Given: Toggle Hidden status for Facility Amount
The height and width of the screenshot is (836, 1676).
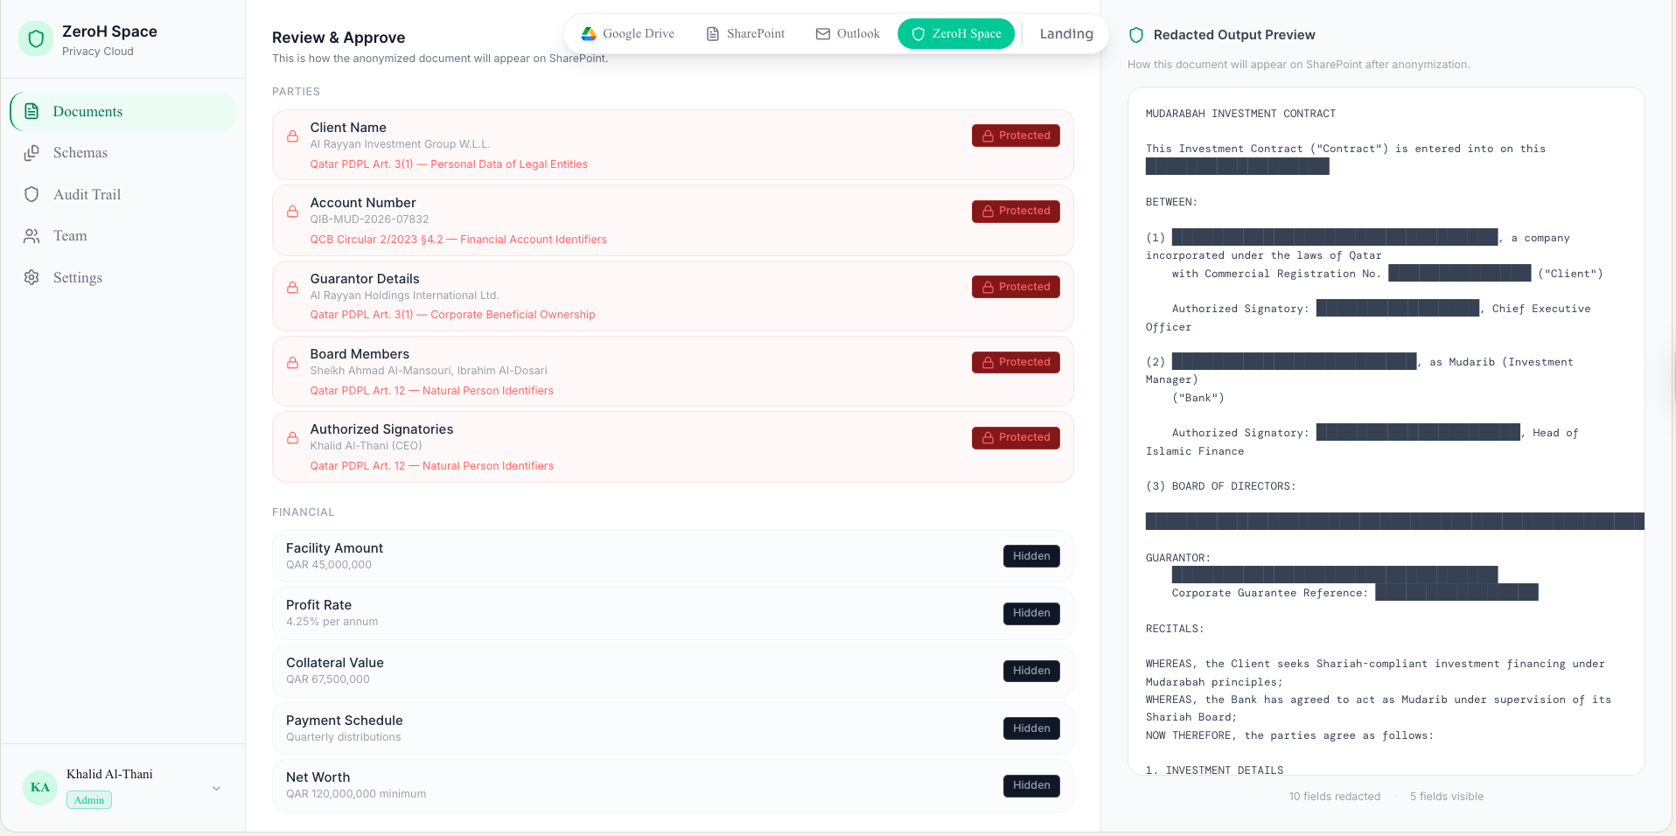Looking at the screenshot, I should [x=1030, y=556].
